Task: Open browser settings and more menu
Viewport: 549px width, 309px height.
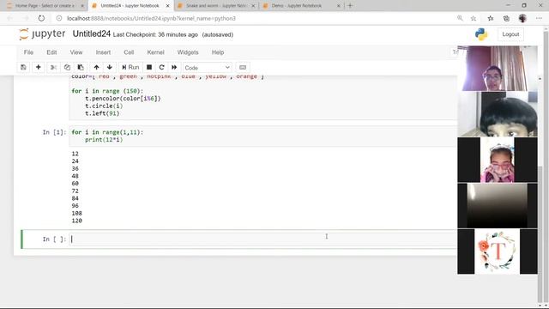Action: (539, 18)
